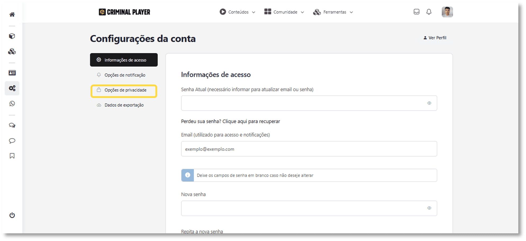Open the bookmark icon in sidebar
526x241 pixels.
coord(12,156)
